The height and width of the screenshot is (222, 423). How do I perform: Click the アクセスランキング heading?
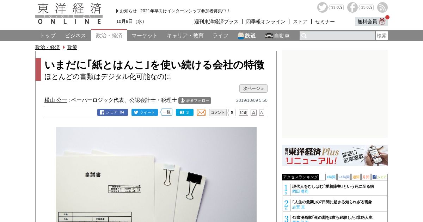point(300,177)
